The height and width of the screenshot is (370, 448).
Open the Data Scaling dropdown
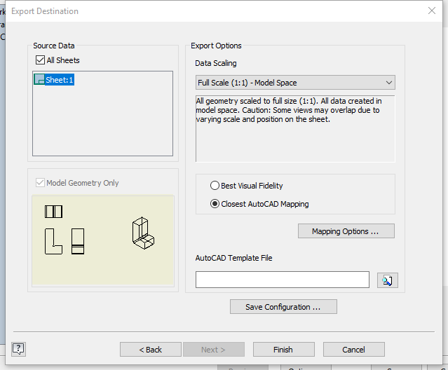click(x=295, y=83)
